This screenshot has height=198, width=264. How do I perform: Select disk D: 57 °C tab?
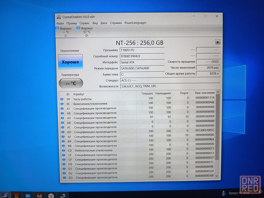point(87,32)
